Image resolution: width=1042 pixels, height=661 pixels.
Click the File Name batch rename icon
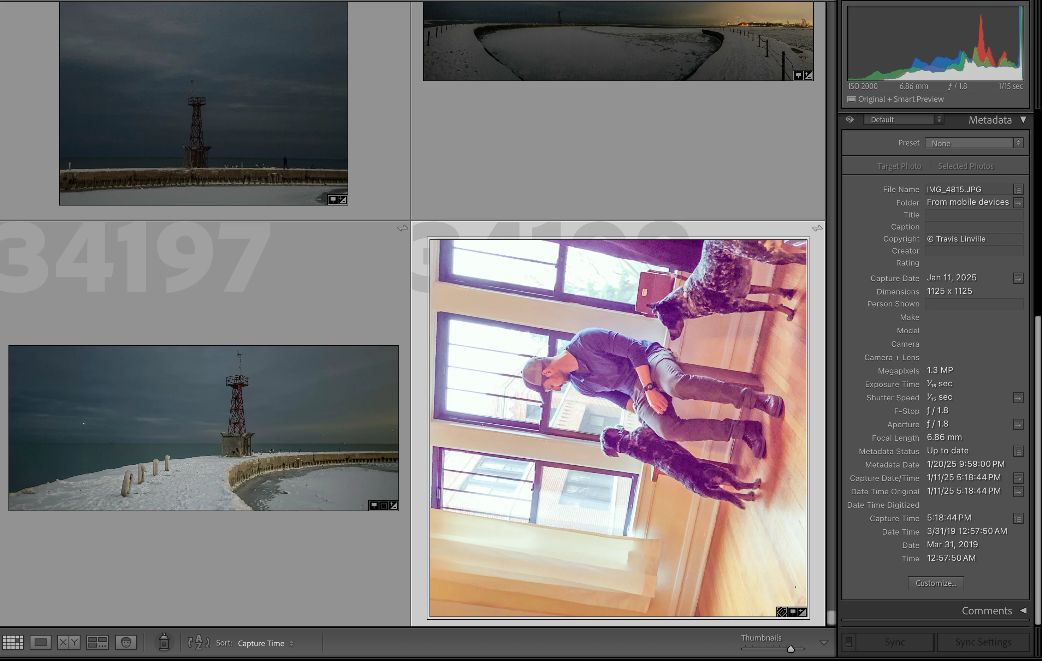[1018, 190]
